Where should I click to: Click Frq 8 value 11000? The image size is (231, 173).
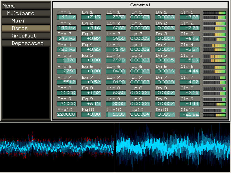coord(67,93)
